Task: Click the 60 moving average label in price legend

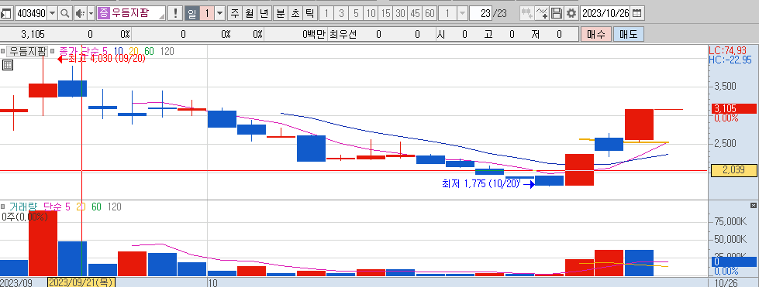Action: [149, 51]
